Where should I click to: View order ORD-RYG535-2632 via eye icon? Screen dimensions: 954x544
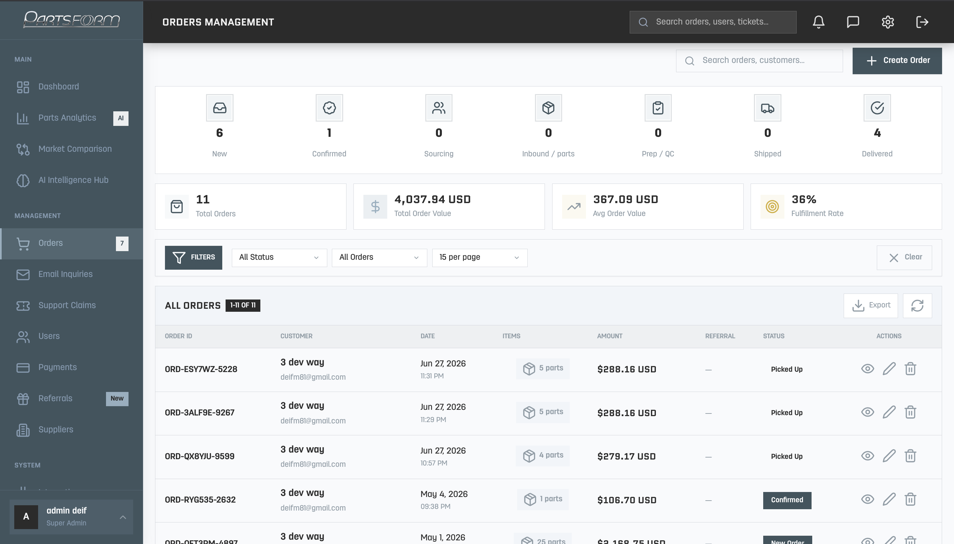867,500
